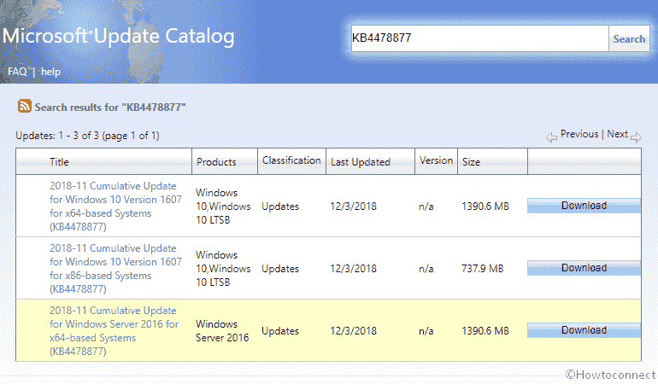The image size is (658, 384).
Task: Open Windows 10 1607 x86 update title
Action: pyautogui.click(x=115, y=269)
